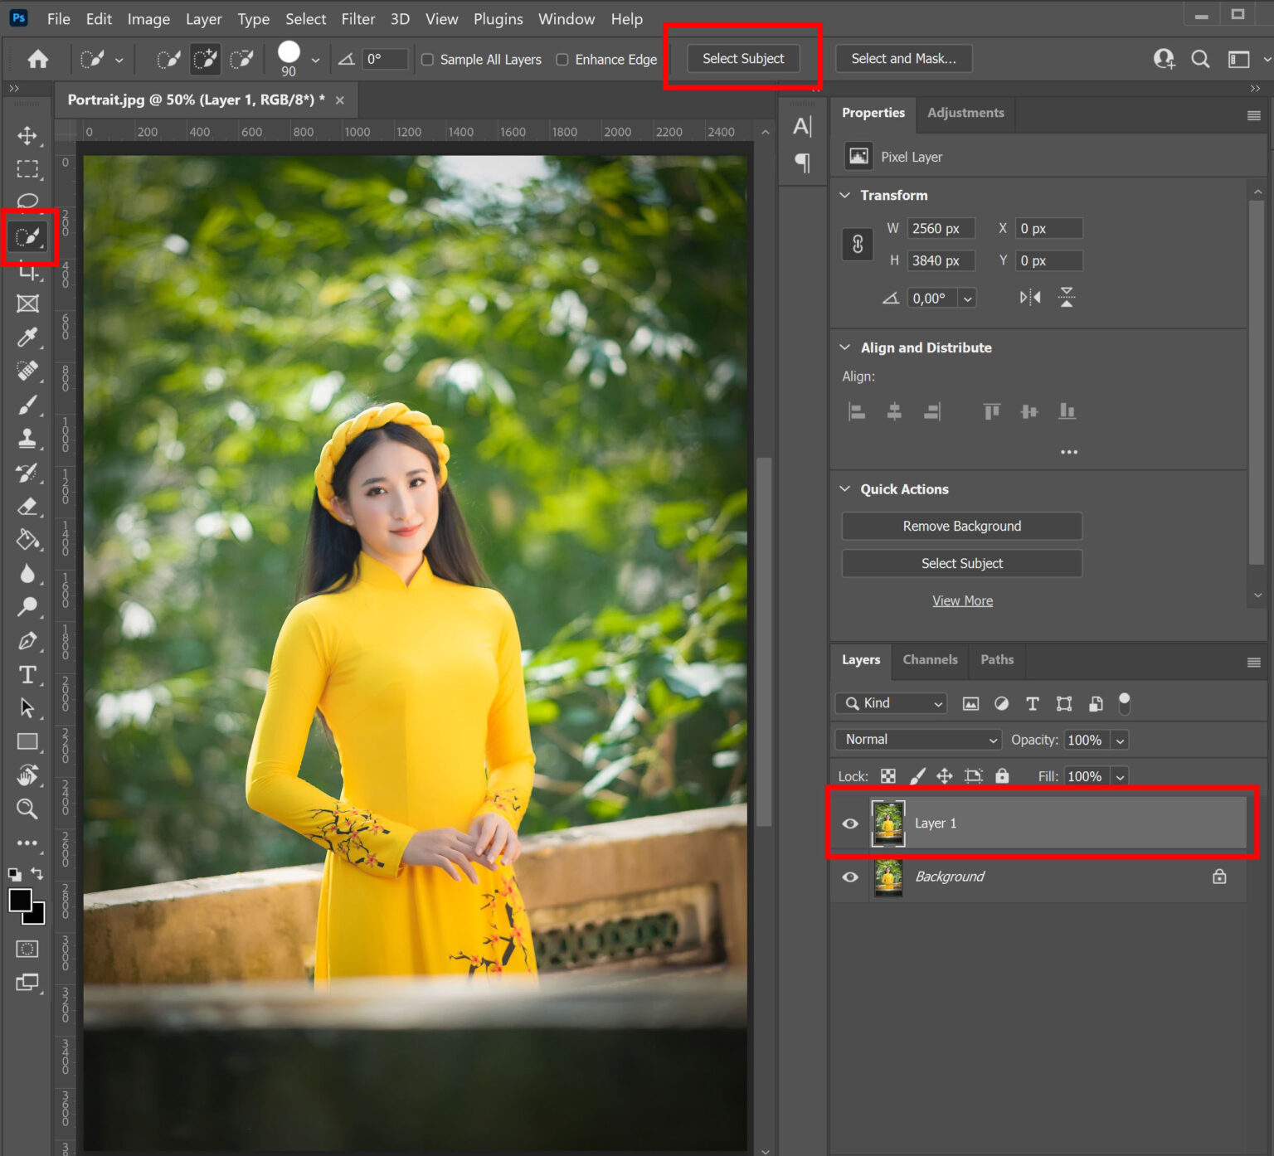The image size is (1274, 1156).
Task: Open the Kind filter dropdown in Layers panel
Action: coord(890,702)
